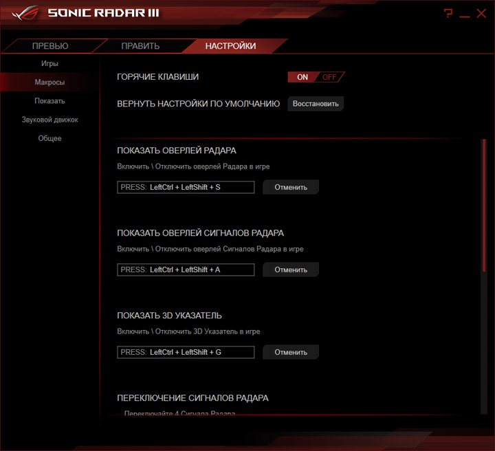Viewport: 495px width, 451px height.
Task: Click the ГОРЯЧИЕ КЛАВИШИ label
Action: (x=158, y=77)
